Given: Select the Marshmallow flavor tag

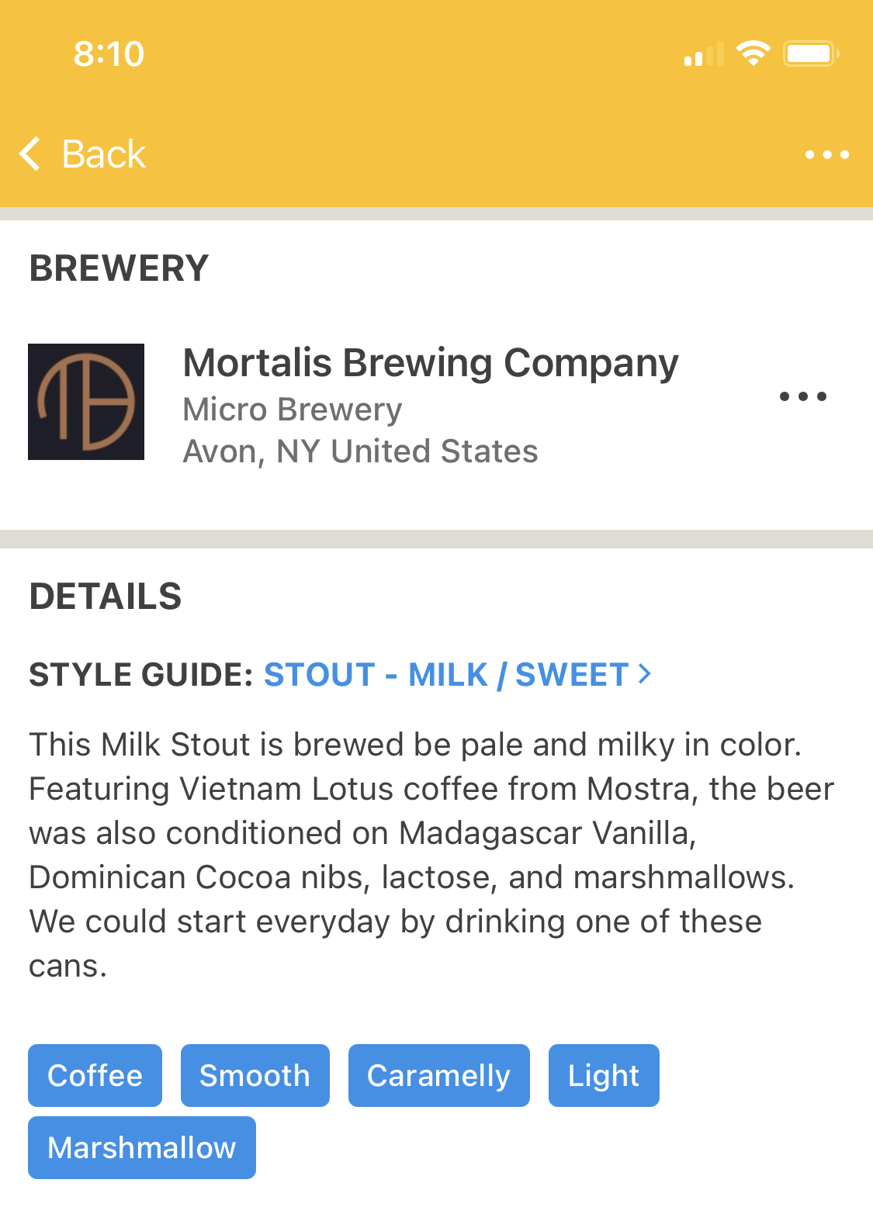Looking at the screenshot, I should pos(142,1147).
